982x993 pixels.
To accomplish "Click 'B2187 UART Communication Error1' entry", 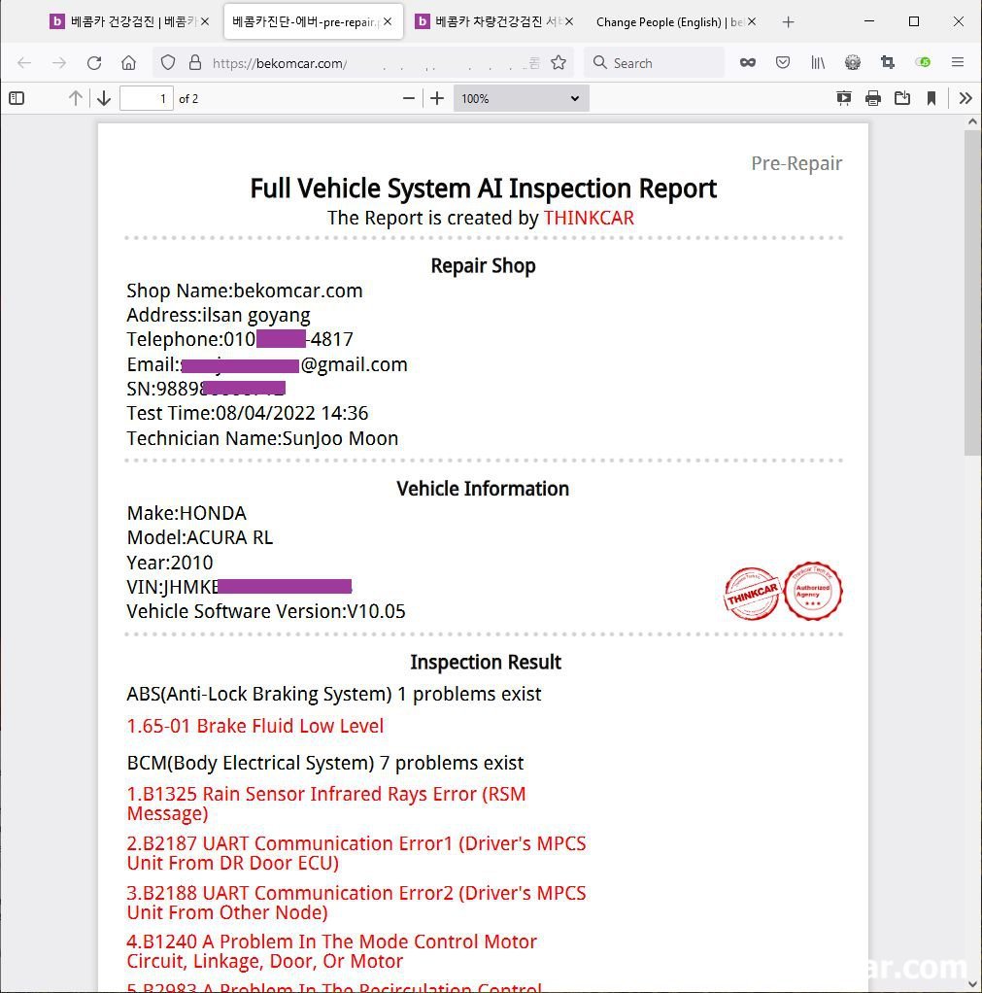I will pyautogui.click(x=356, y=853).
